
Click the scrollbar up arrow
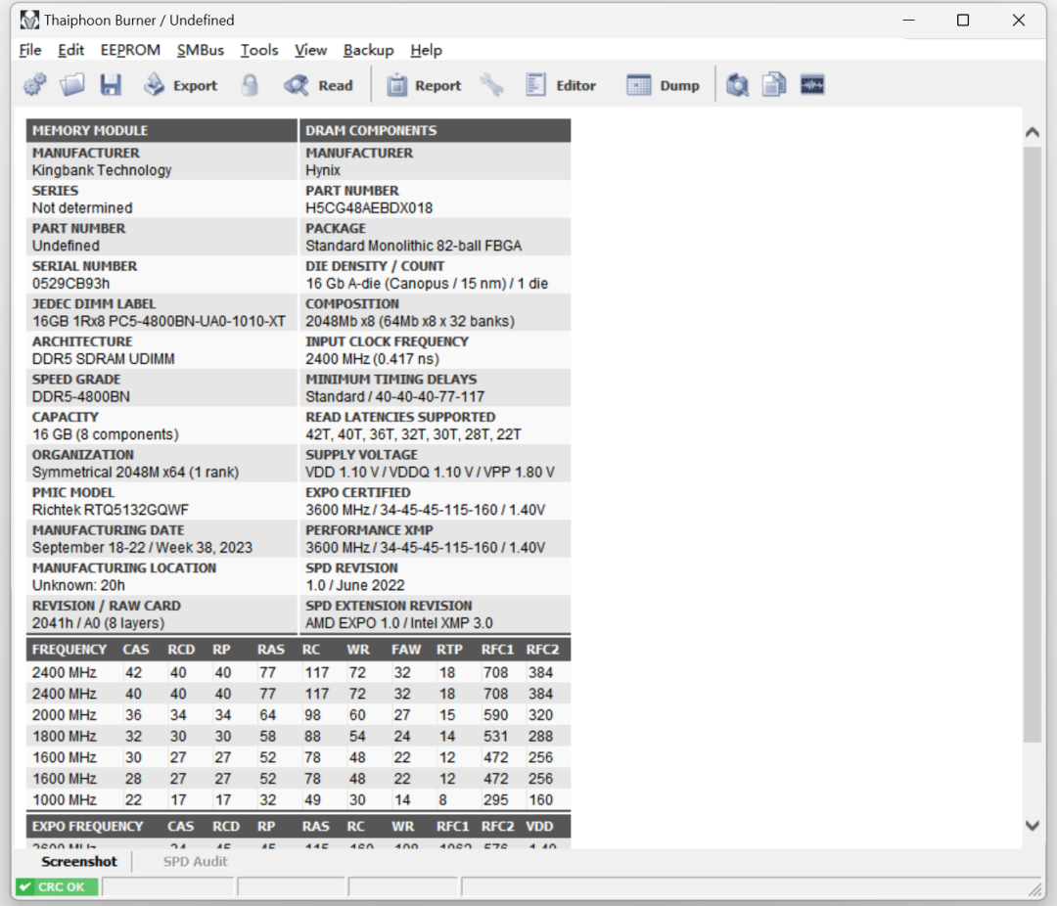coord(1033,133)
